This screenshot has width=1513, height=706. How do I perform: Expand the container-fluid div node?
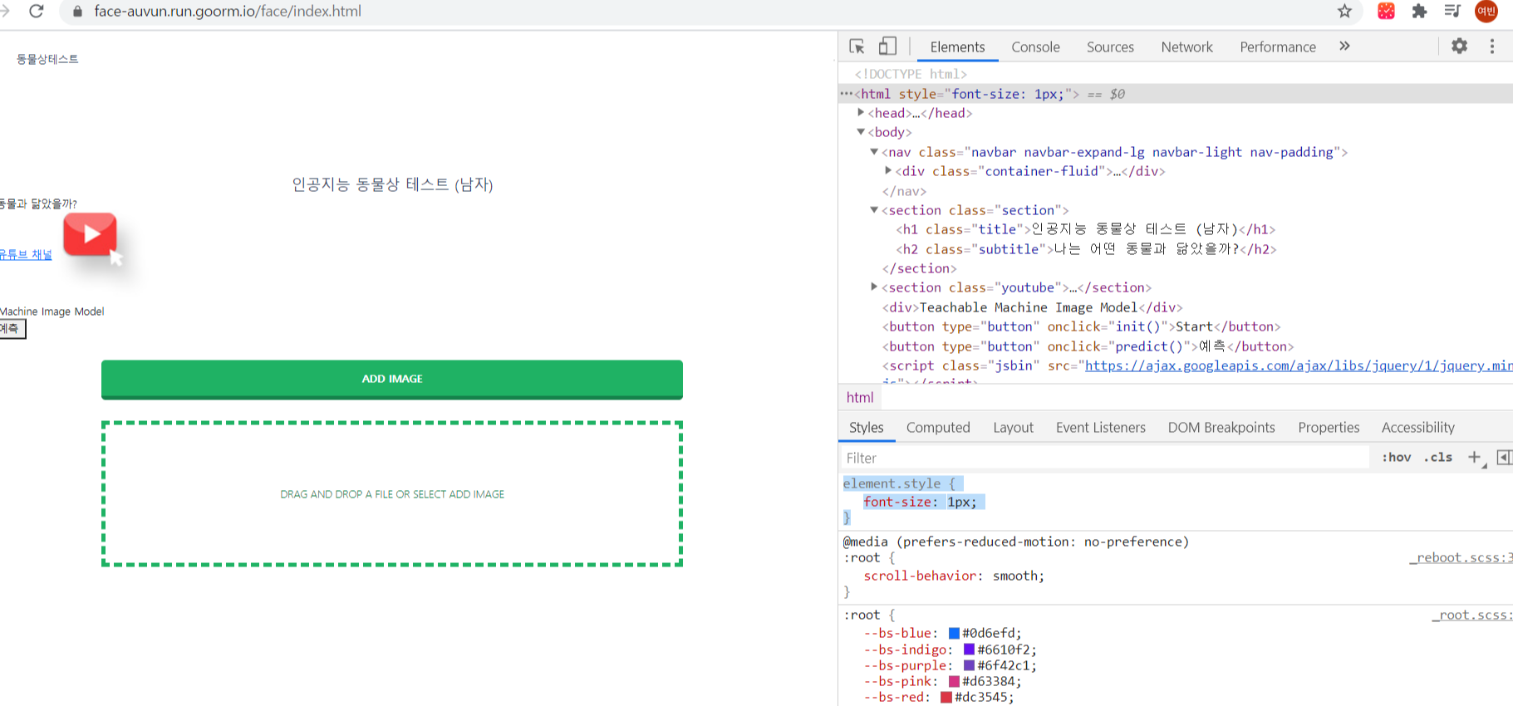pos(888,171)
